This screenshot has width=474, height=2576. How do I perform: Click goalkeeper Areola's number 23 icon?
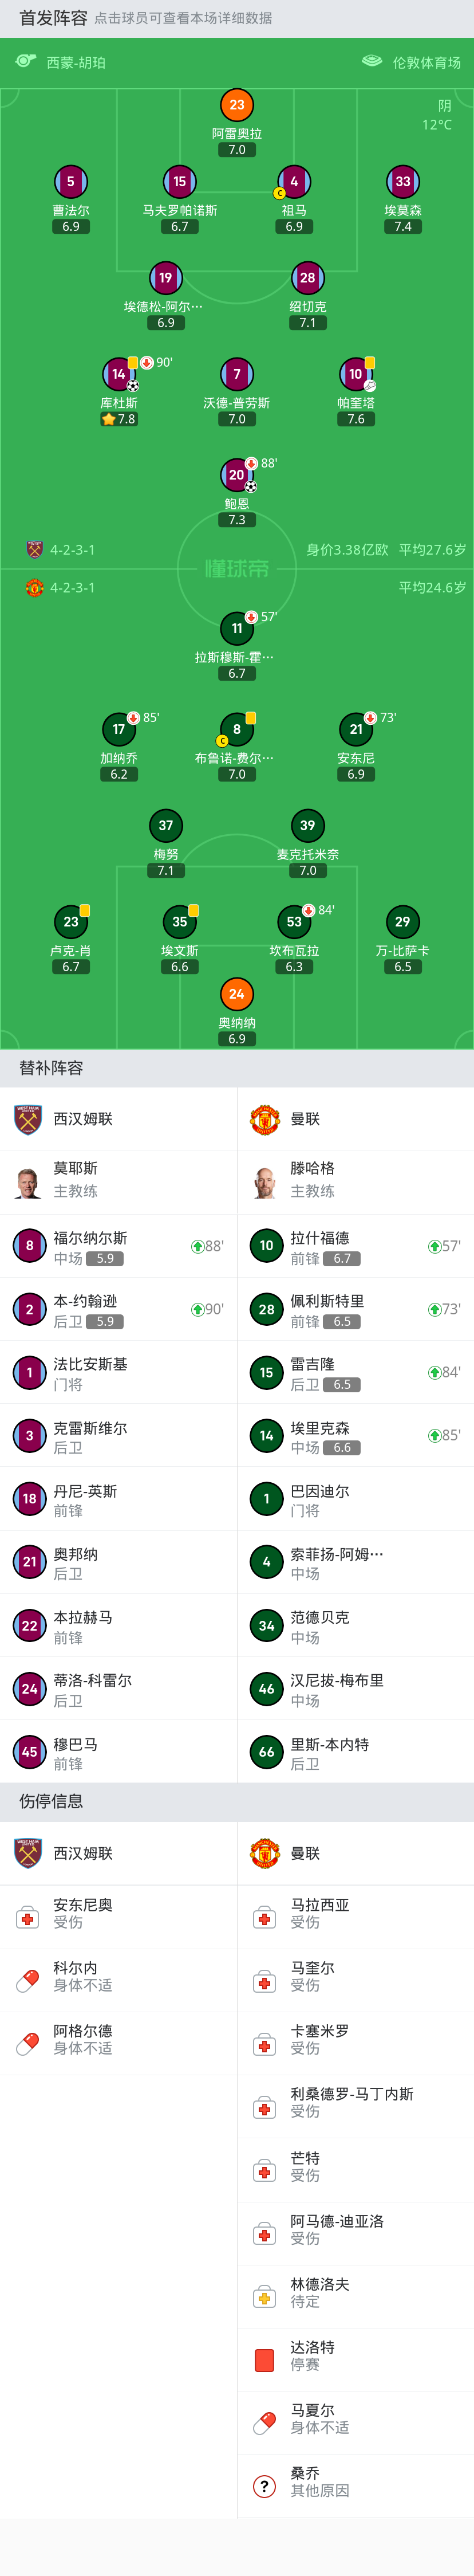coord(237,105)
